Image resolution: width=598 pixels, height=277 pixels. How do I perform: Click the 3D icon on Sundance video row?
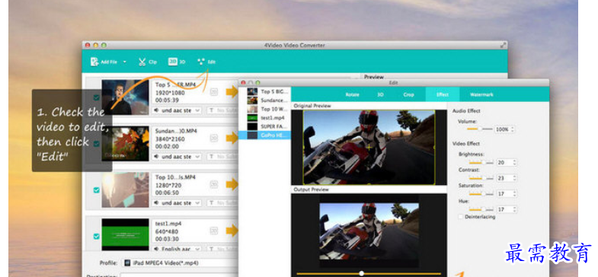point(214,138)
